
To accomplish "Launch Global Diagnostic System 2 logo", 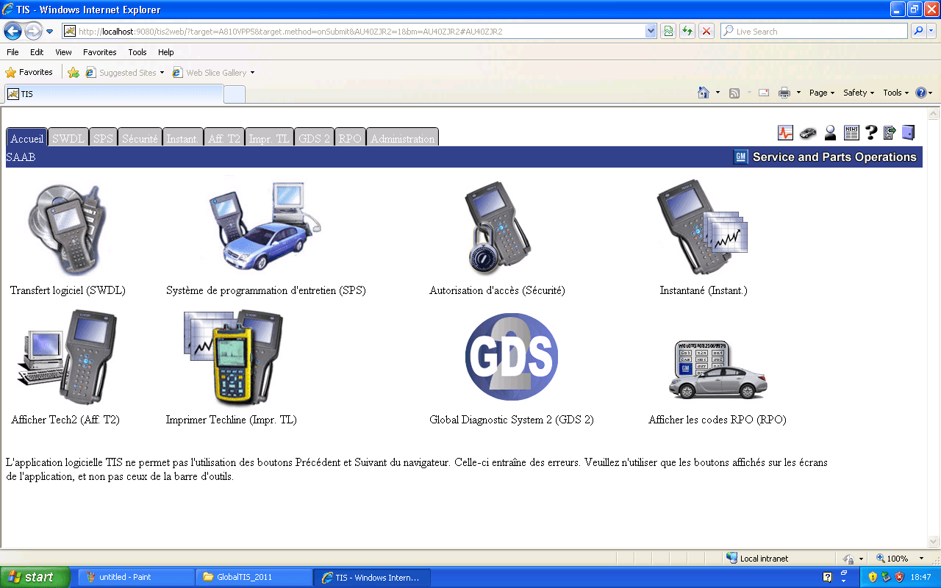I will (511, 356).
